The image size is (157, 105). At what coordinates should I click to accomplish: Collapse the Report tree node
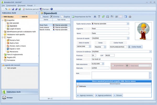pos(3,37)
